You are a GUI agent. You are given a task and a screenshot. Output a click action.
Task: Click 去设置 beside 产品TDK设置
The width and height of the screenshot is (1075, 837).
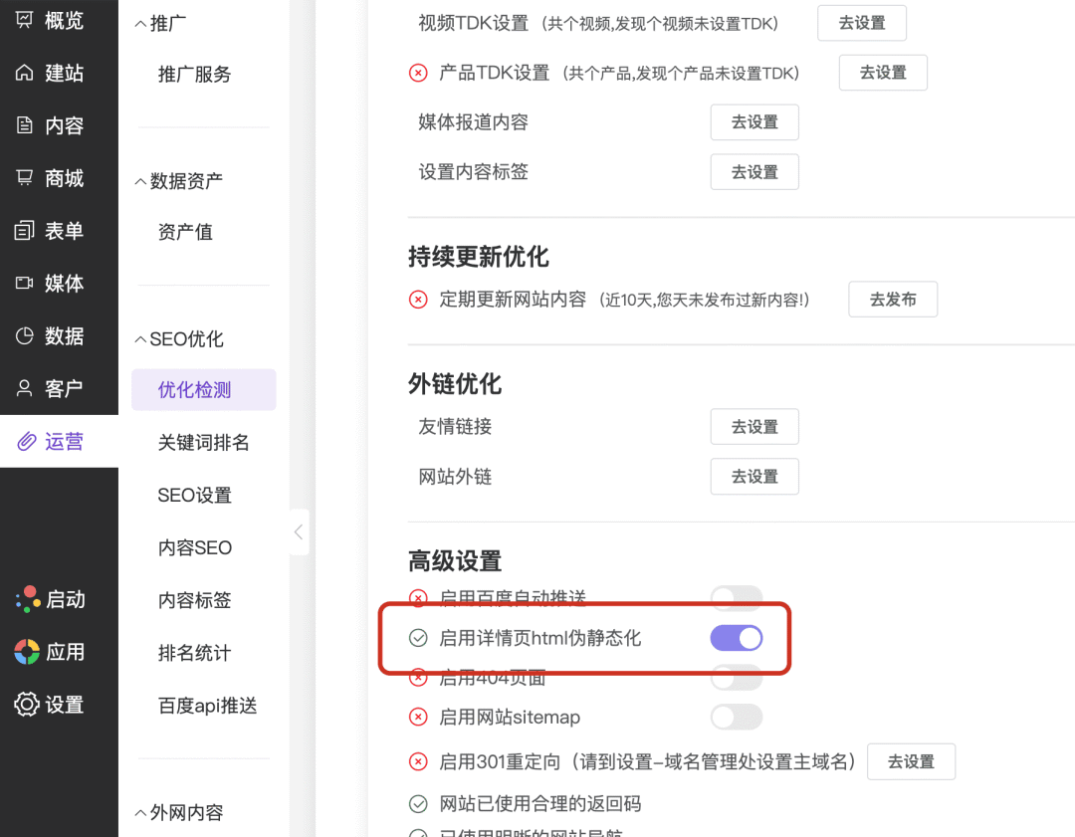click(882, 73)
